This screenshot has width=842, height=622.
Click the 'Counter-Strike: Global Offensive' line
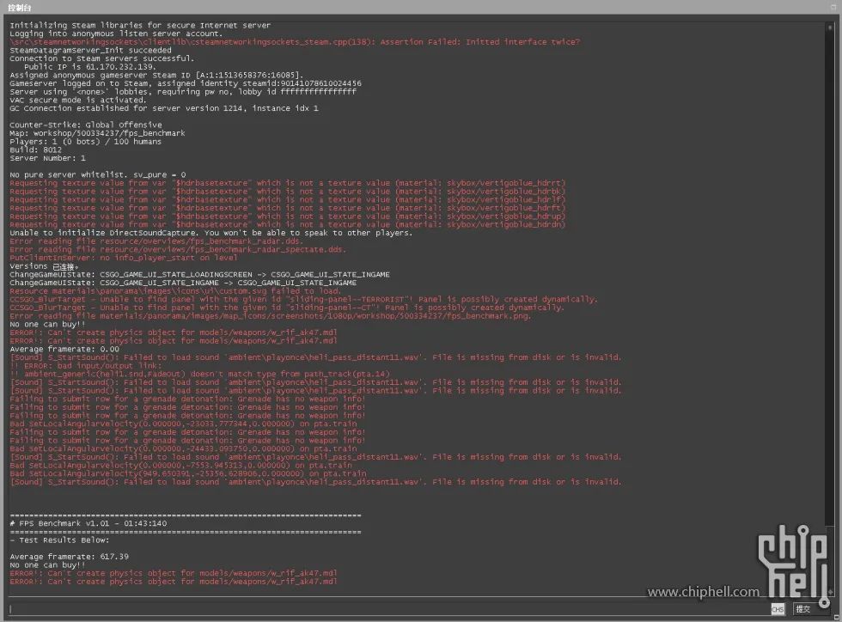click(x=85, y=125)
